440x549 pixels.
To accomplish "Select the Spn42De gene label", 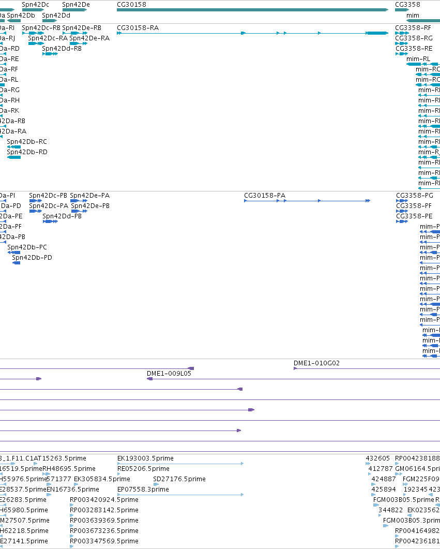I will click(76, 5).
